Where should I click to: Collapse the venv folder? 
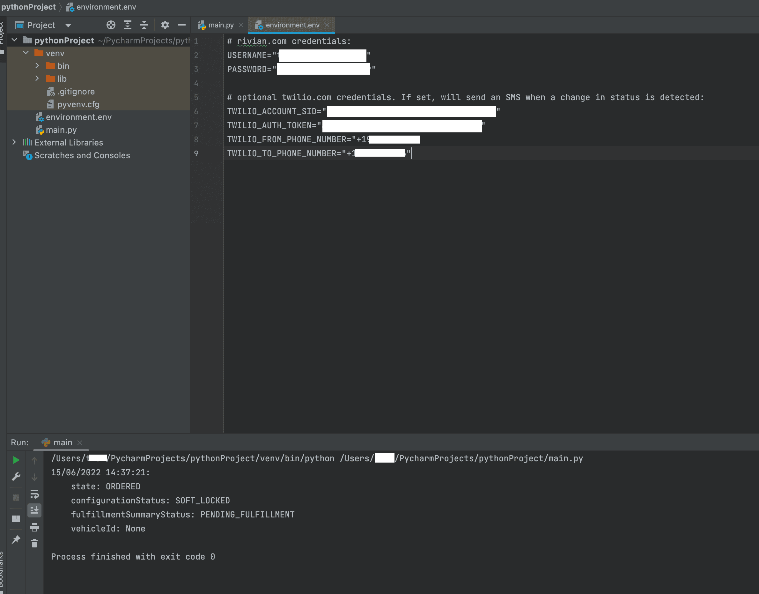[x=26, y=53]
